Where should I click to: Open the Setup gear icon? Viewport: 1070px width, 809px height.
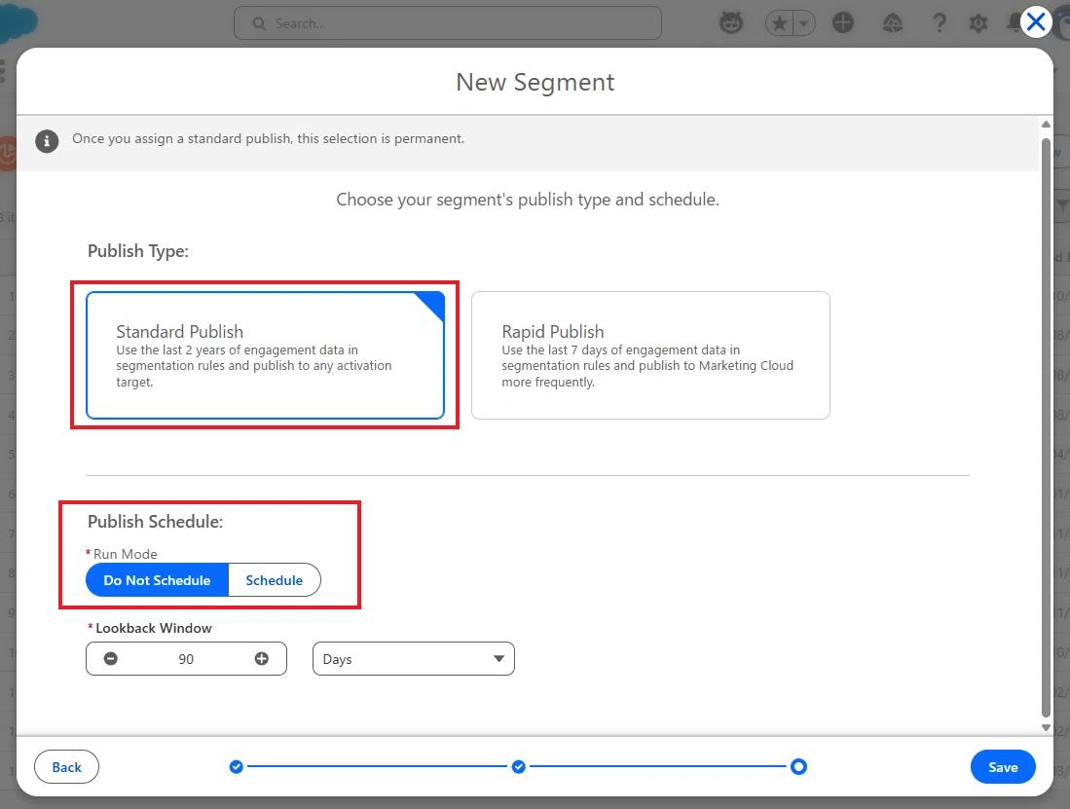(978, 23)
